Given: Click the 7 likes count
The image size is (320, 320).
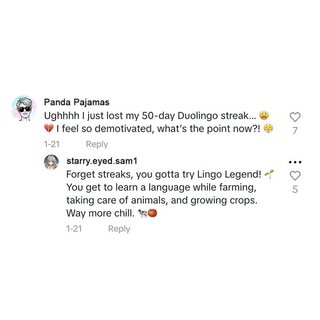Looking at the screenshot, I should (295, 131).
